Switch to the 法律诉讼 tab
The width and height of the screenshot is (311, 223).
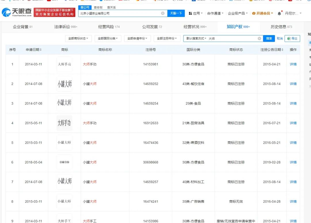click(x=65, y=27)
